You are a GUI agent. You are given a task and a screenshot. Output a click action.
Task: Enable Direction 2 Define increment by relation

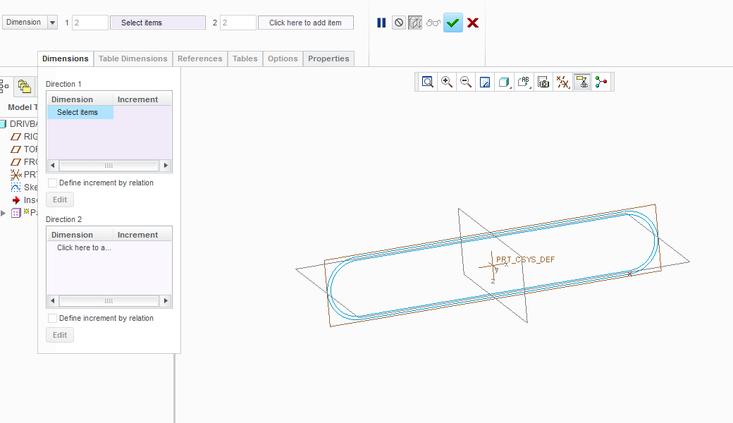click(x=53, y=318)
